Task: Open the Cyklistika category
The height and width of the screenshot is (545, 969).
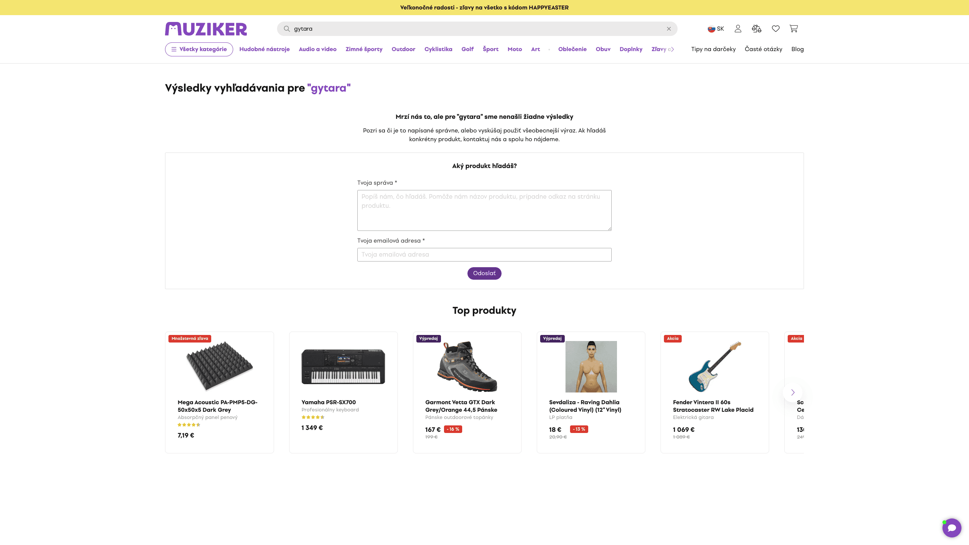Action: [438, 49]
